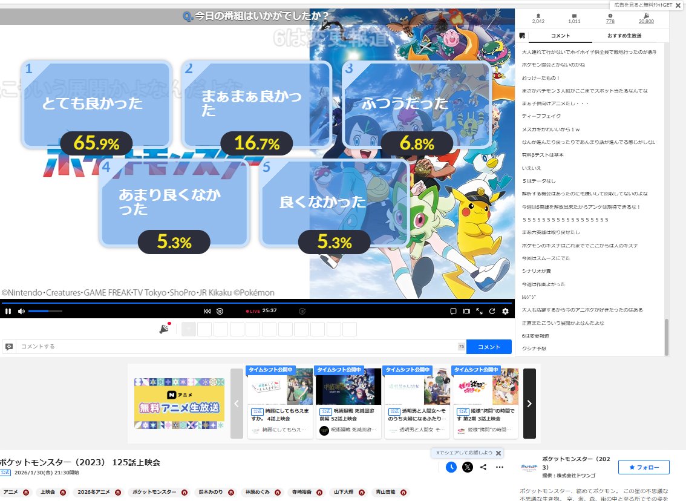Open dictionary icon beside 青山吉能 tag
The width and height of the screenshot is (686, 501).
click(x=403, y=493)
